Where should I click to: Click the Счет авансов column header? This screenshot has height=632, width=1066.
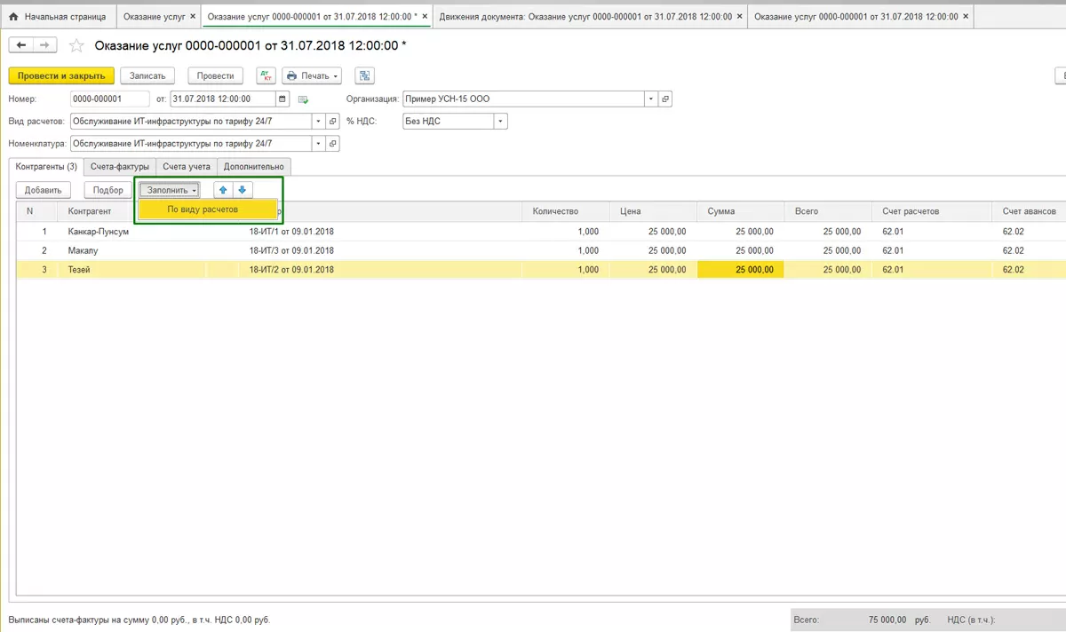click(x=1030, y=211)
